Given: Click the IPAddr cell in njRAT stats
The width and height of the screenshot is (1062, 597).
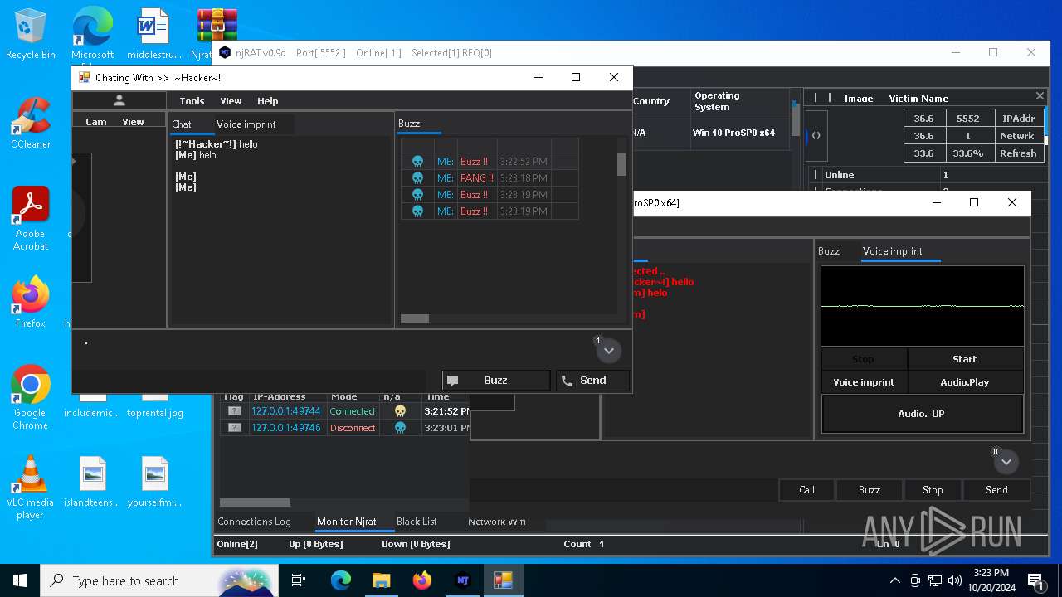Looking at the screenshot, I should click(1018, 119).
